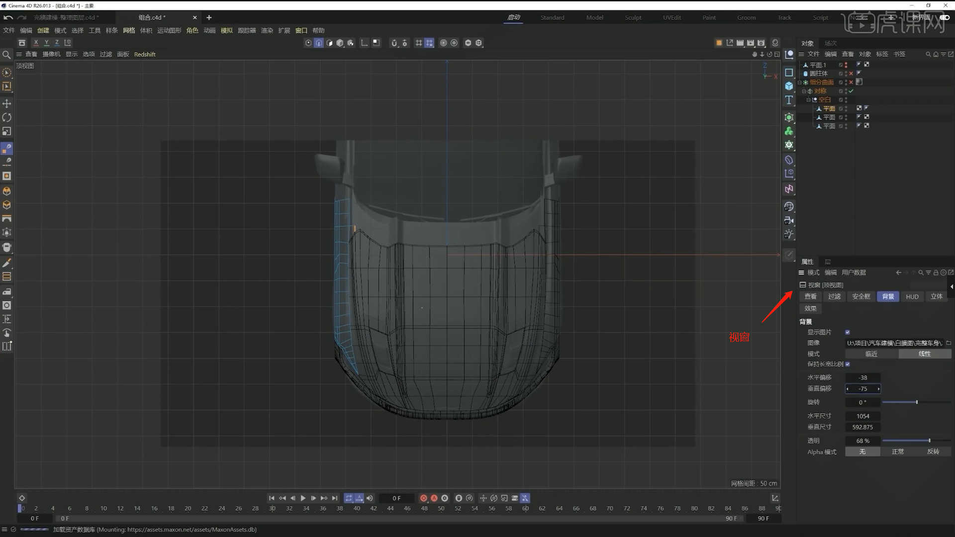This screenshot has width=955, height=537.
Task: Select the highlighted edges mode icon
Action: (x=319, y=43)
